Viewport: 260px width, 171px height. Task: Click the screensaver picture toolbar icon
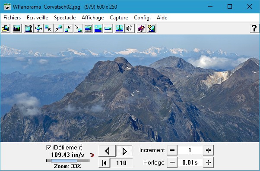pyautogui.click(x=17, y=28)
